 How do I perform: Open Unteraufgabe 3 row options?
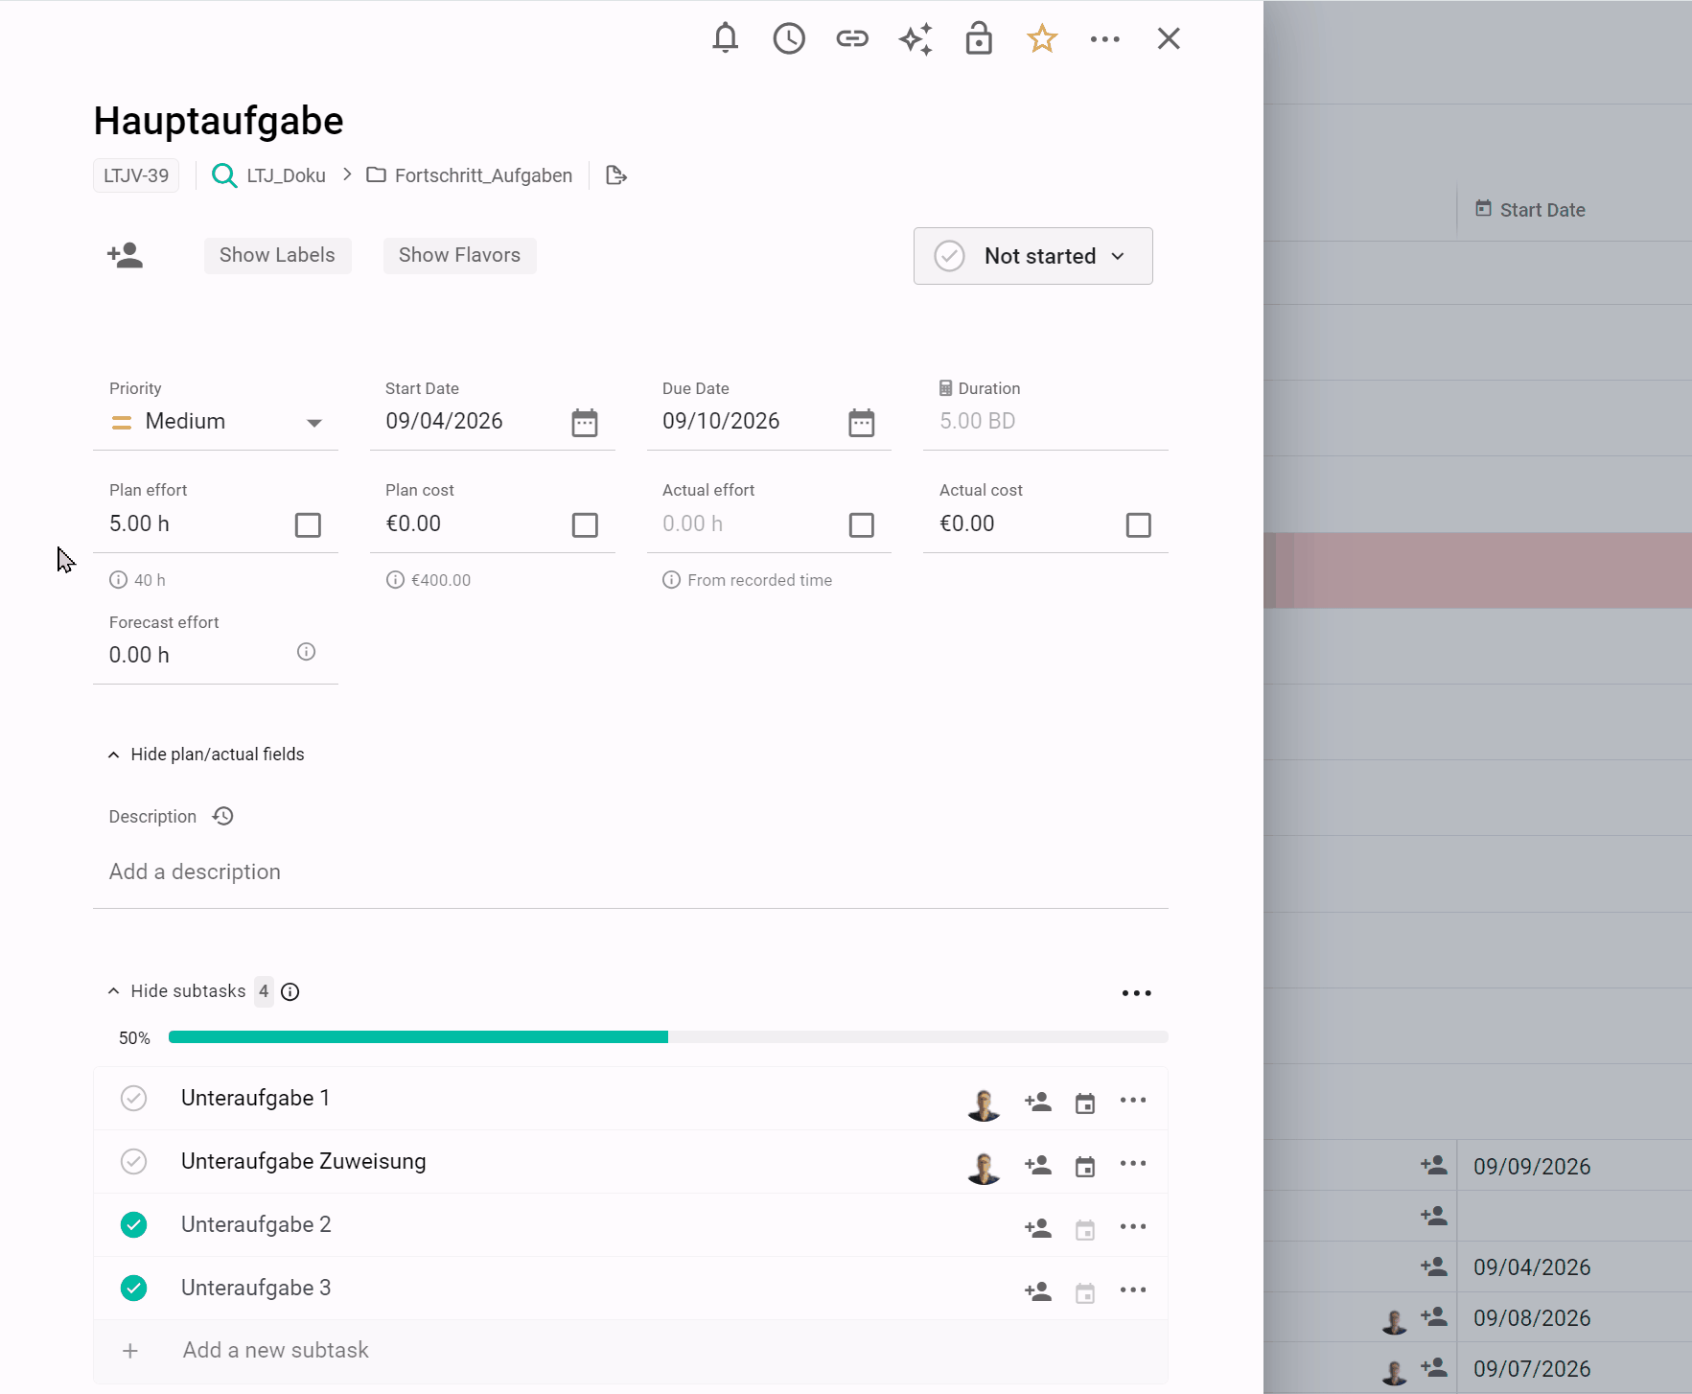point(1133,1290)
